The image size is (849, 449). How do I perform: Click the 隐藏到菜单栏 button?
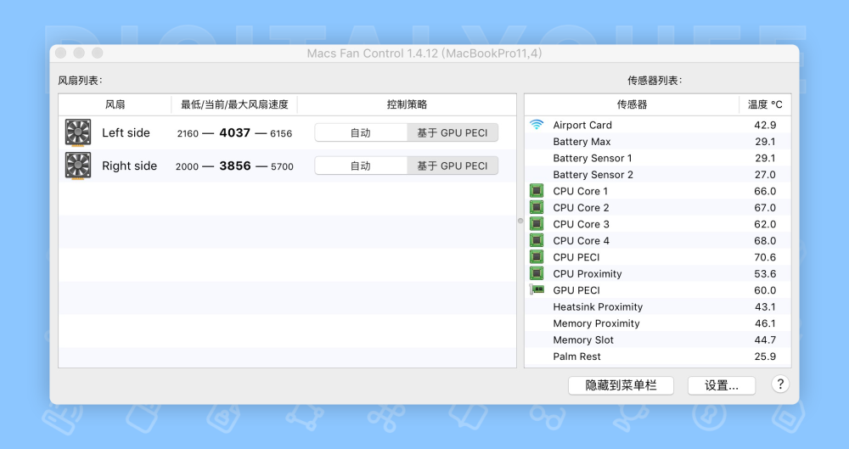(x=621, y=385)
